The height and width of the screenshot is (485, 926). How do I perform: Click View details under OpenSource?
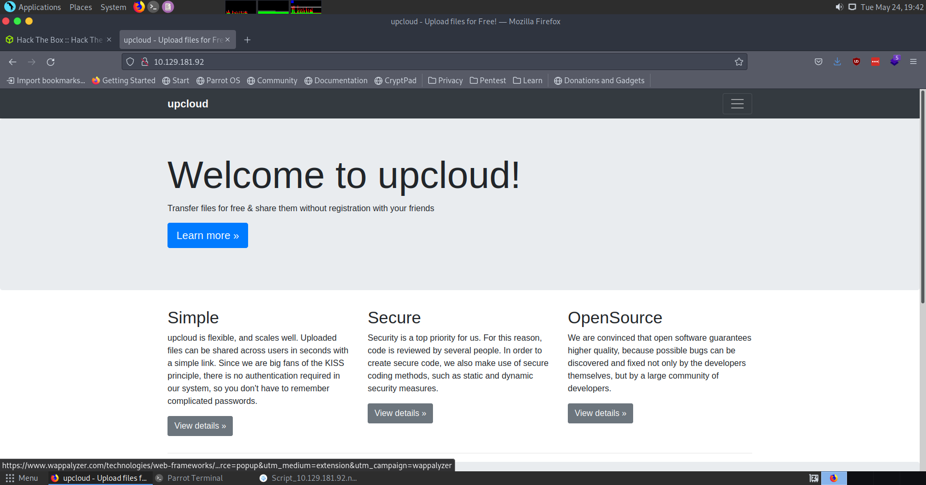pos(600,413)
